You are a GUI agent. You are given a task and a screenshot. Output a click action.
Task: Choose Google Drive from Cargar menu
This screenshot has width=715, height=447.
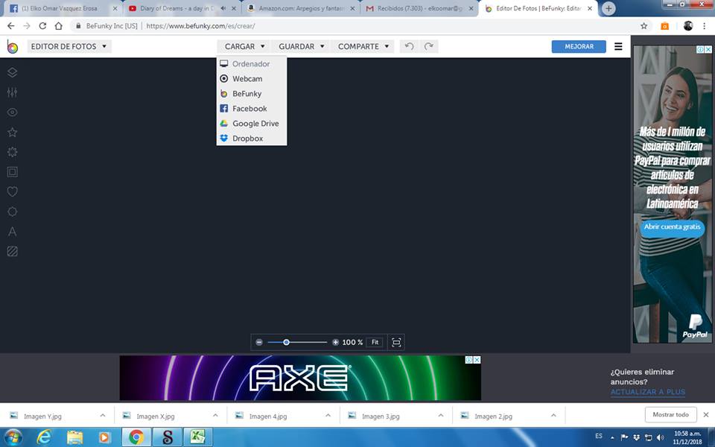pyautogui.click(x=255, y=124)
